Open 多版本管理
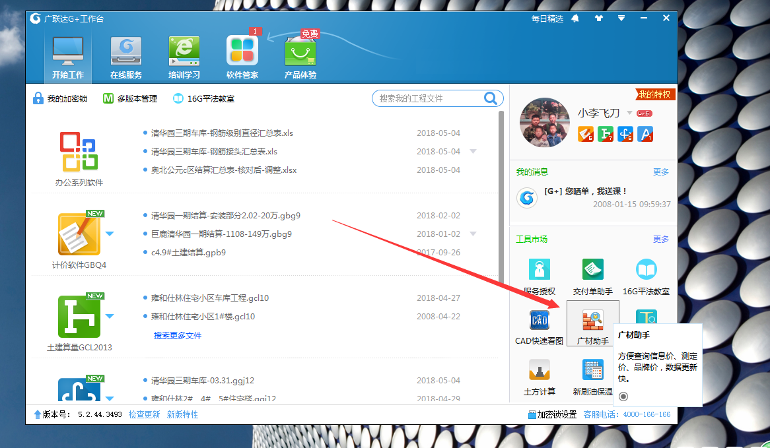This screenshot has width=770, height=448. coord(130,98)
